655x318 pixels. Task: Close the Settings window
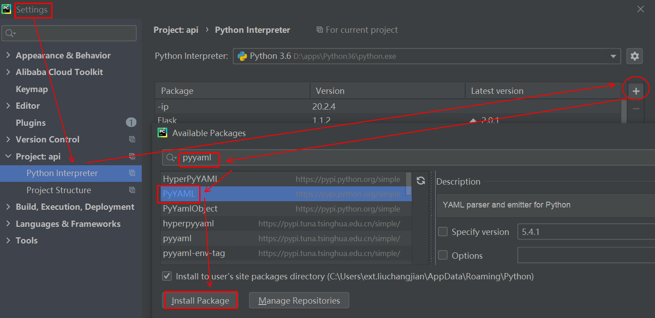pyautogui.click(x=641, y=9)
